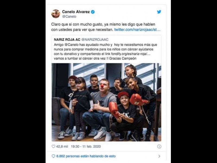Screen dimensions: 217x163
Task: Open the tweet info circle icon
Action: [x=159, y=146]
